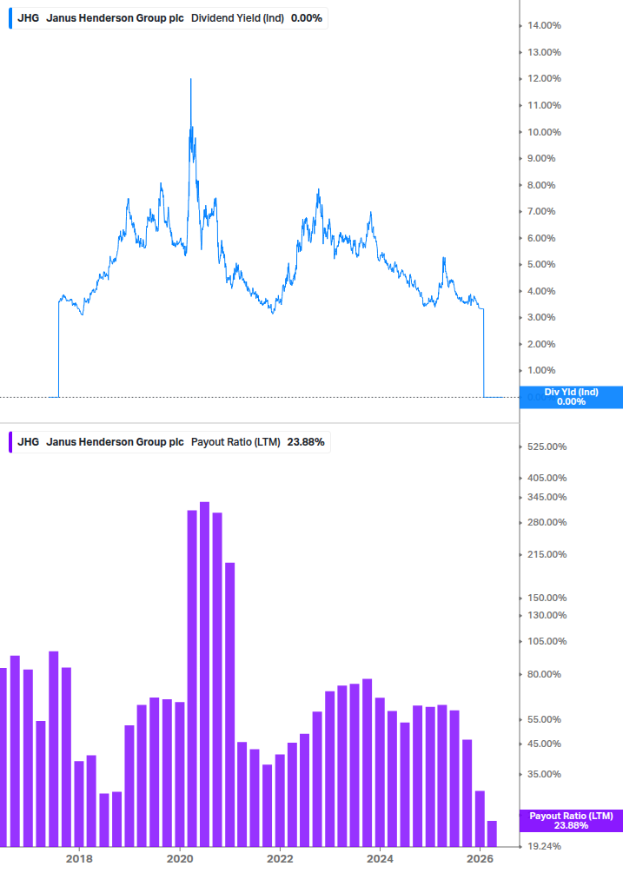Click the 9.00% tick on dividend yield axis
623x873 pixels.
click(541, 159)
